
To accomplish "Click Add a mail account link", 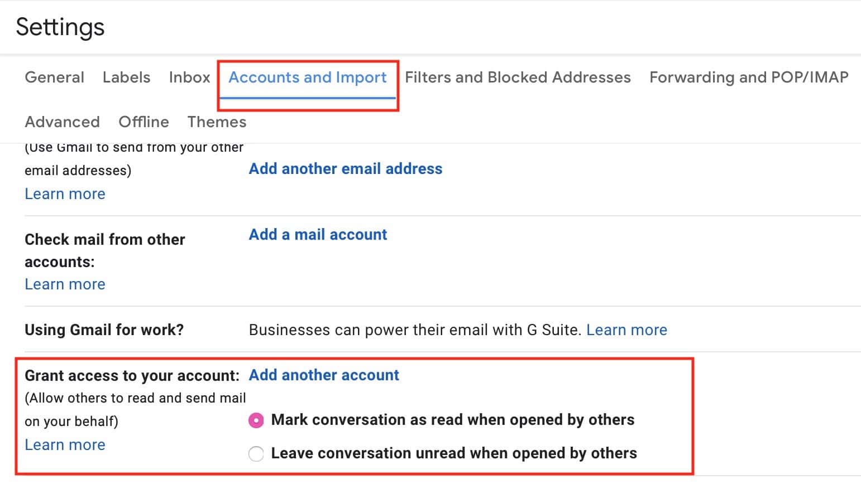I will click(318, 234).
